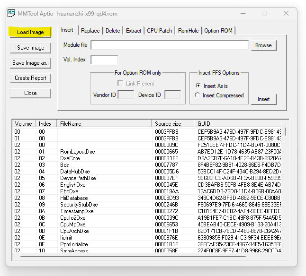Switch to the Replace tab
This screenshot has width=306, height=276.
tap(90, 31)
